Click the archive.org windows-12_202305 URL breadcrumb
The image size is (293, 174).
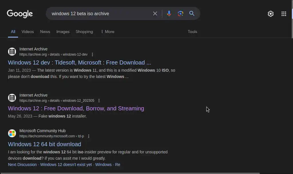click(x=57, y=101)
